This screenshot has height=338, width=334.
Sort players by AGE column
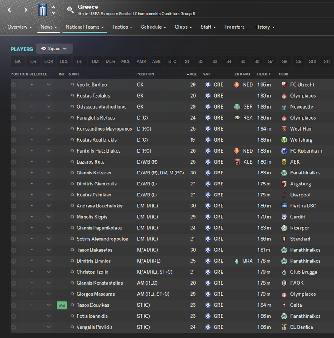192,74
